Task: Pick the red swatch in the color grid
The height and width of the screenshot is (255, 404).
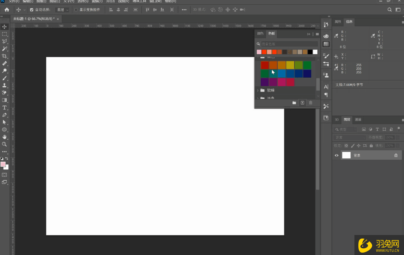Action: pyautogui.click(x=265, y=65)
